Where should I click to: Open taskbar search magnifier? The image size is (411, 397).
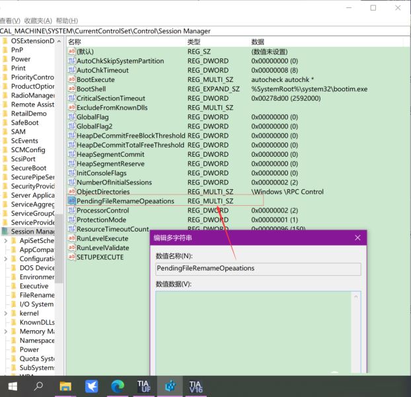pos(38,386)
